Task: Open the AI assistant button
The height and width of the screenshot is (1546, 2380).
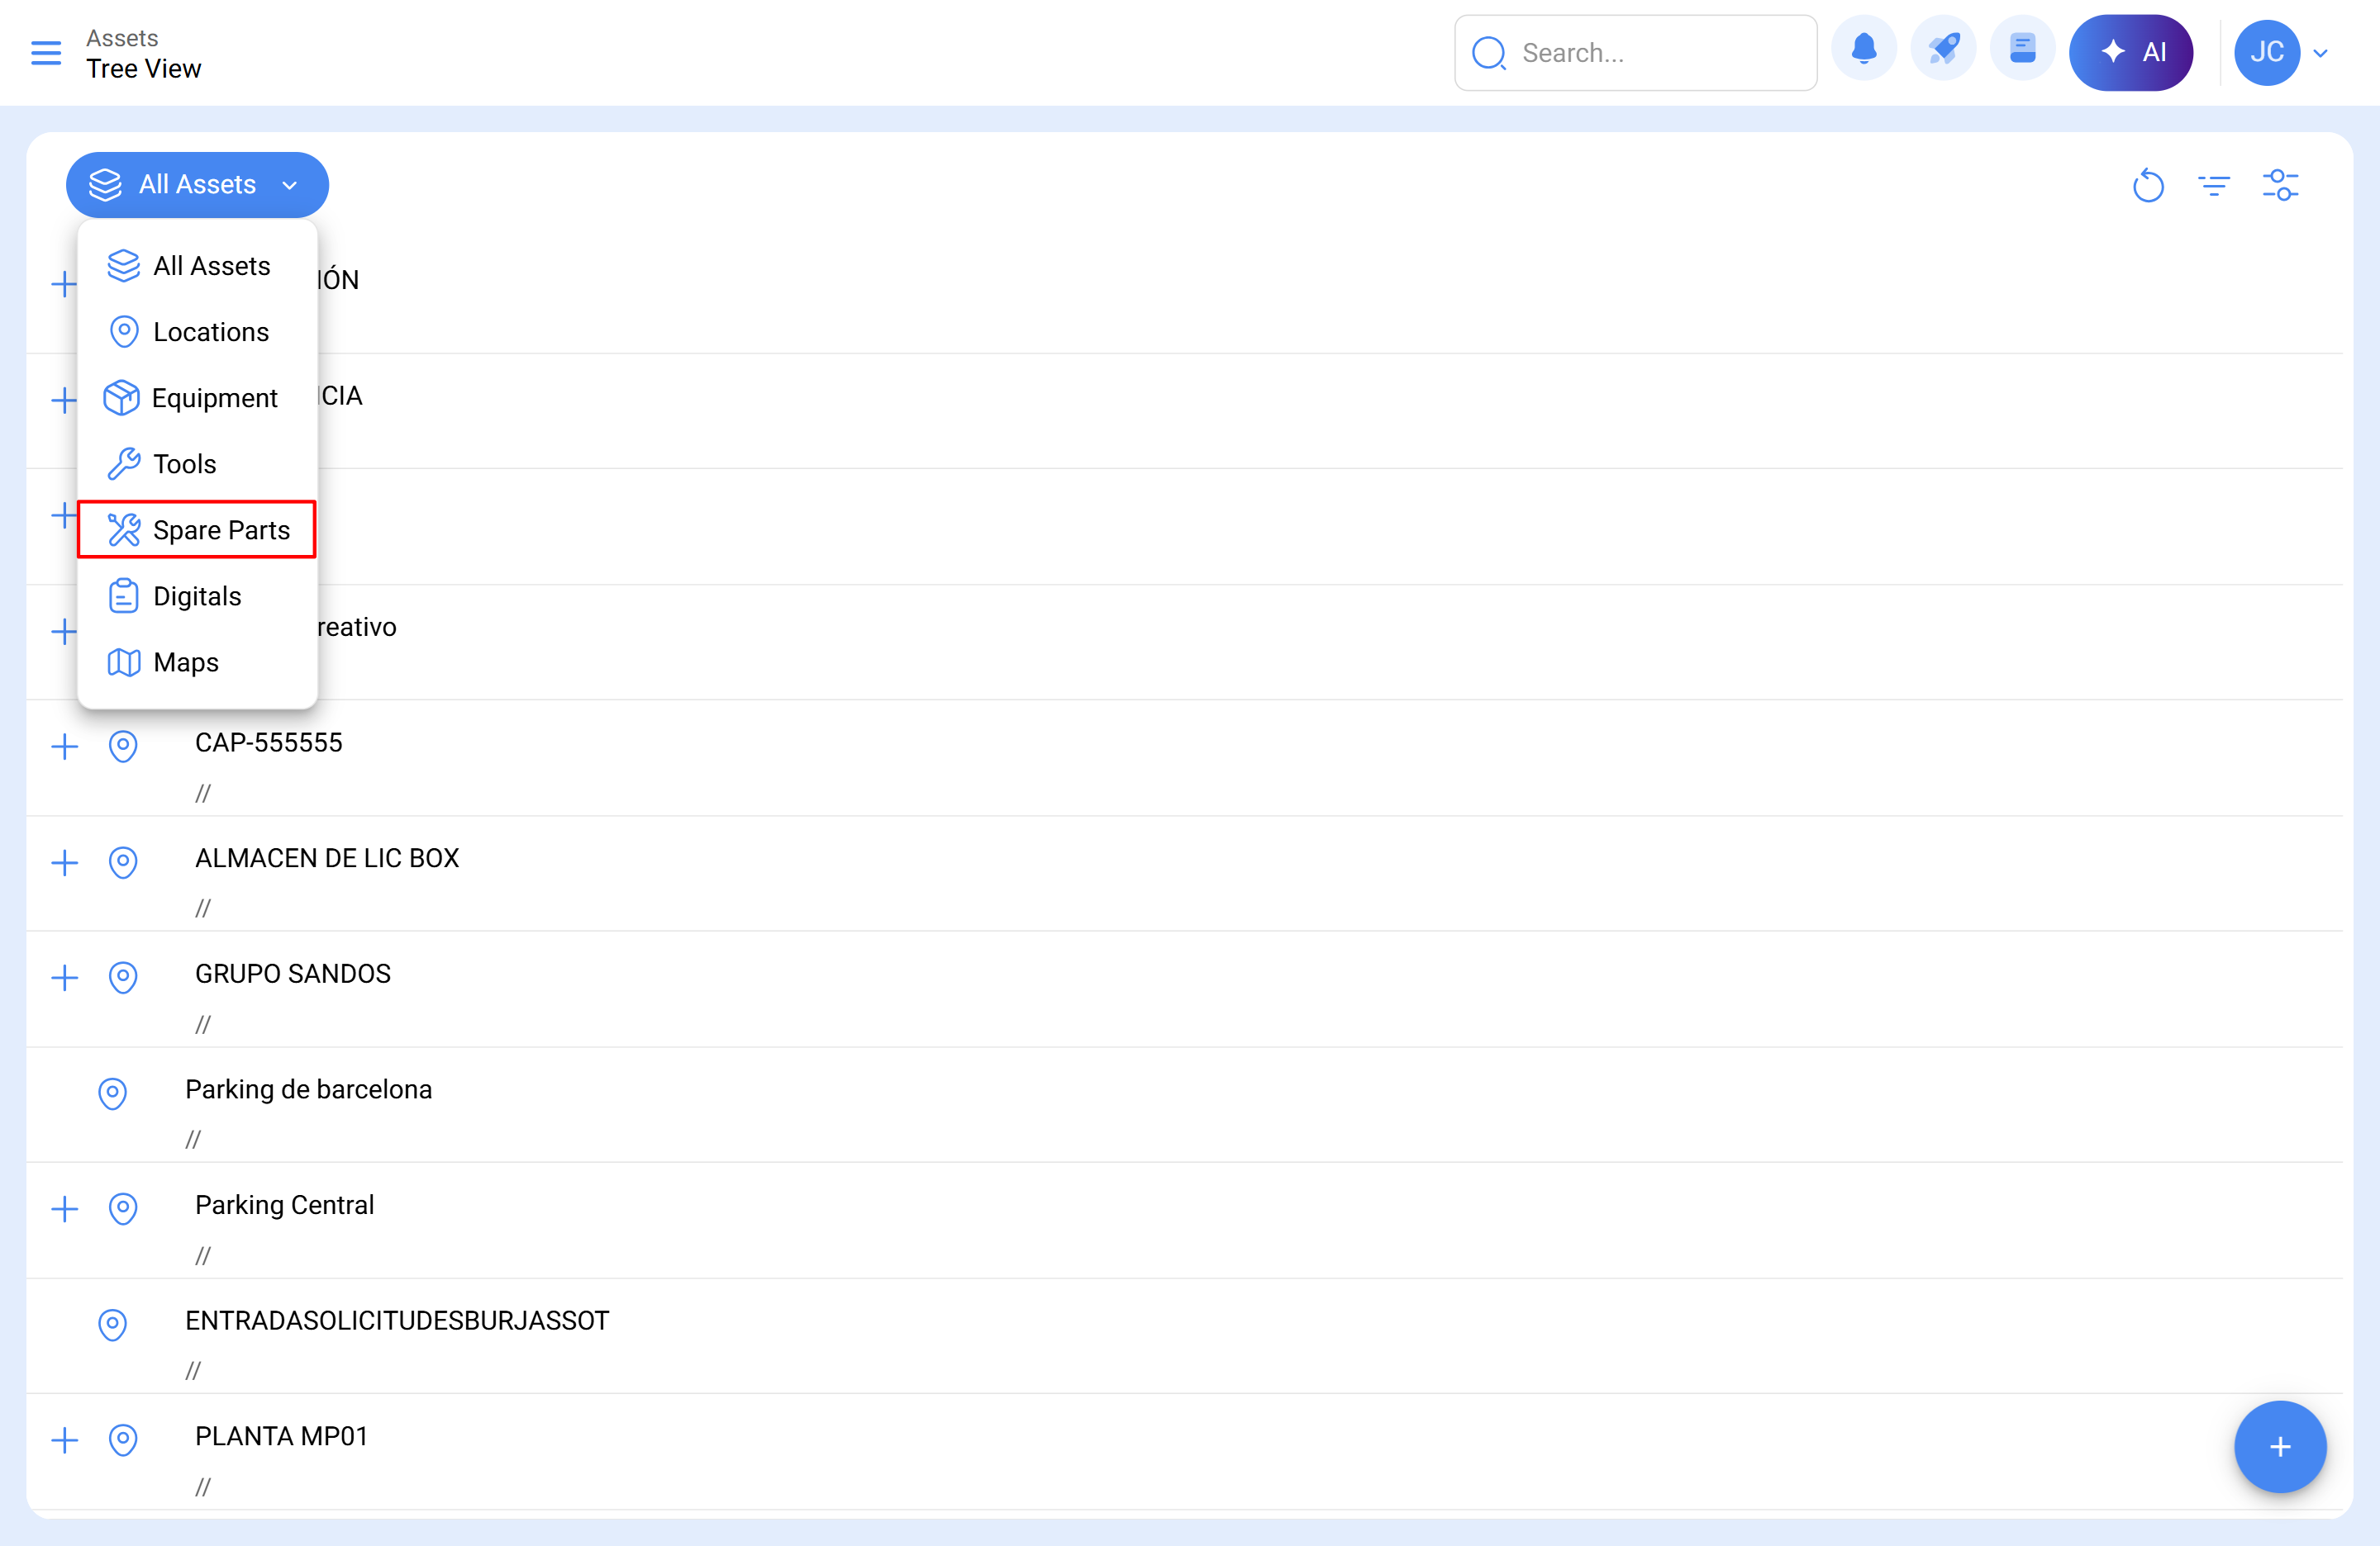Action: tap(2131, 52)
